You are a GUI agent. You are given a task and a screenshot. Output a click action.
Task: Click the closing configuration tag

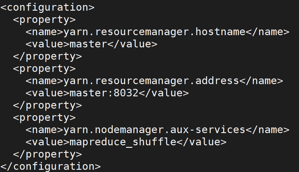click(x=51, y=167)
